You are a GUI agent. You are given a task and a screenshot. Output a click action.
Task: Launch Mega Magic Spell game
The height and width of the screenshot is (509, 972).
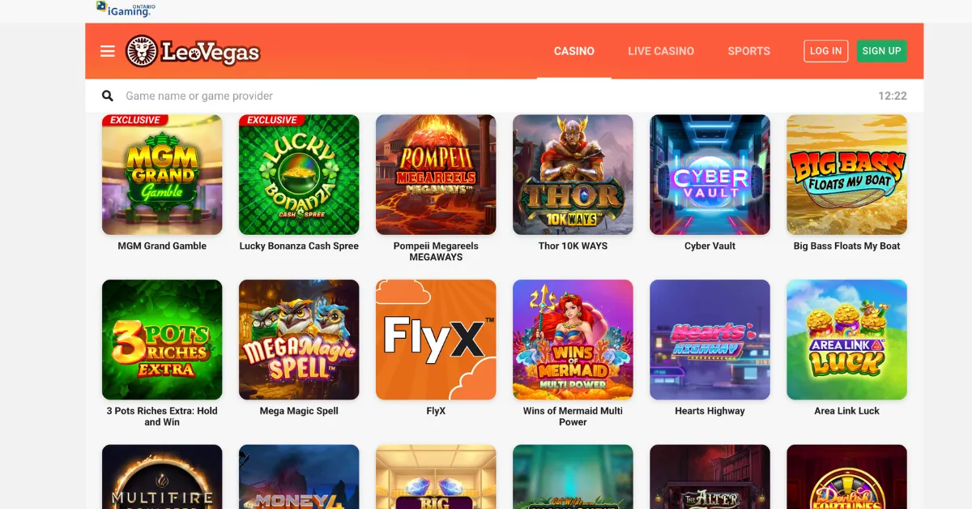click(x=299, y=340)
